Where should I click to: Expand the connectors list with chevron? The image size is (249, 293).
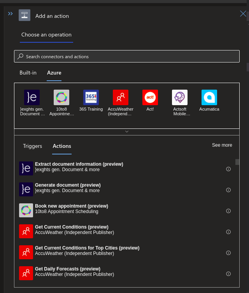tap(127, 132)
